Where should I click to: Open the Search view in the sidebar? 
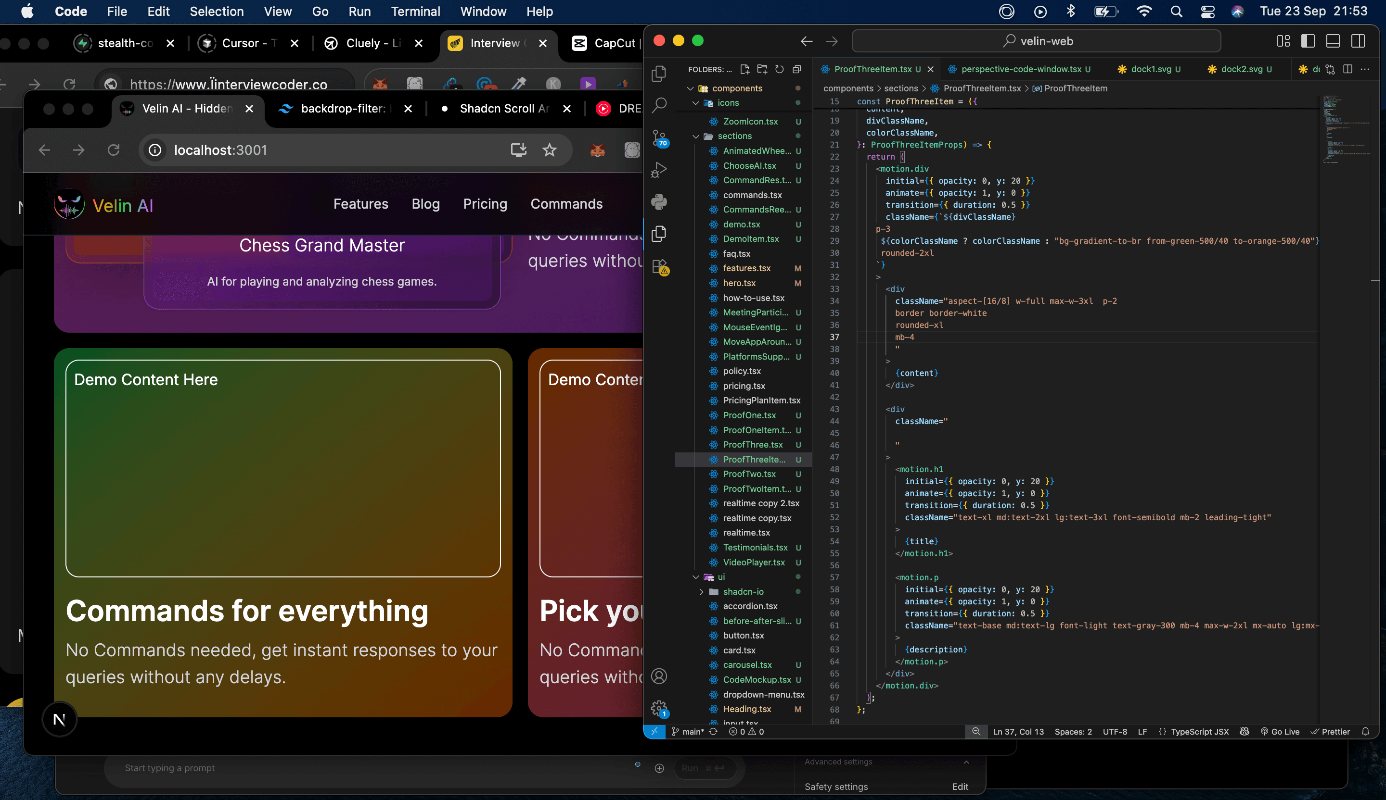coord(658,104)
